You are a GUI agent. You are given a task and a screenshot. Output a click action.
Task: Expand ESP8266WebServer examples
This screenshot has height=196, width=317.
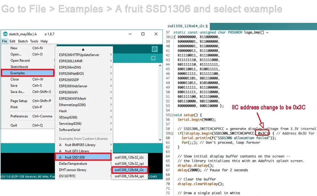[84, 86]
